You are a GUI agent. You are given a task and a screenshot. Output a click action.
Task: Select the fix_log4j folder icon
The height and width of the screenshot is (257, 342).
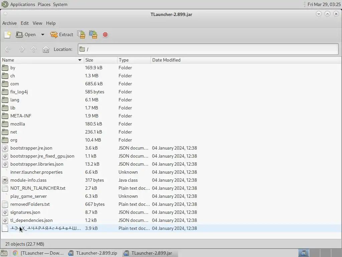pos(5,92)
